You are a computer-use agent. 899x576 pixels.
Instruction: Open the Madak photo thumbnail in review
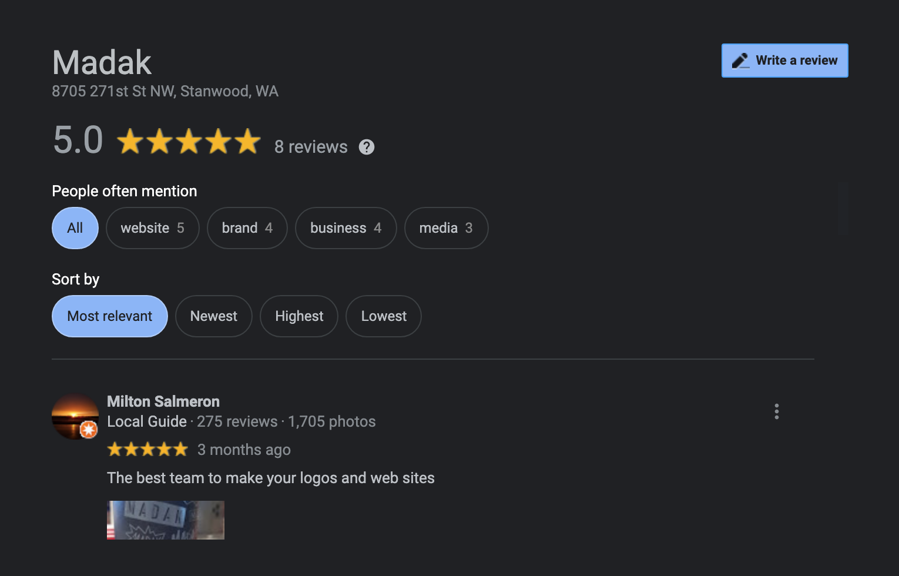tap(166, 520)
